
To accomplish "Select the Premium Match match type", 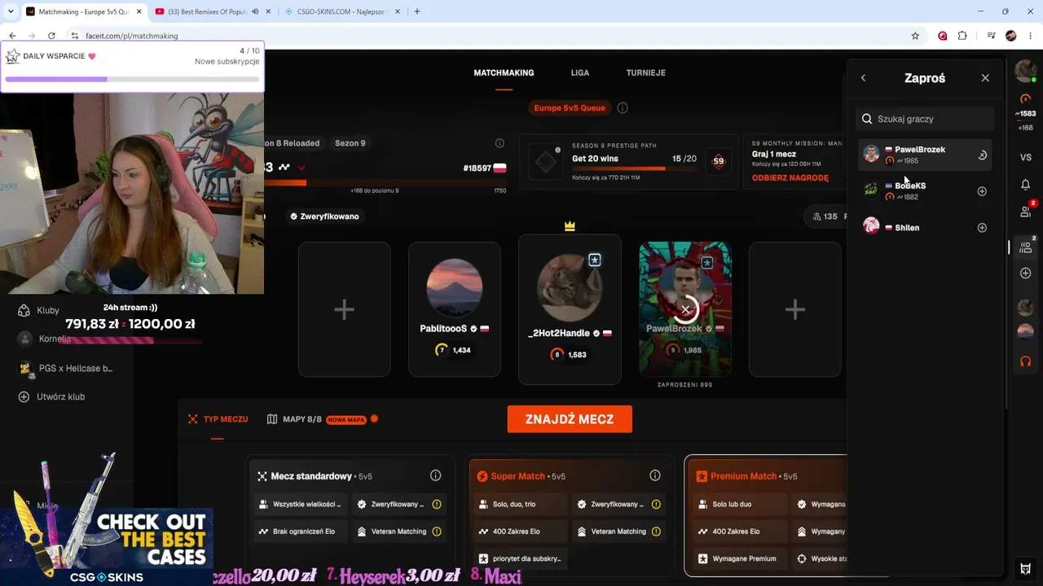I will tap(765, 515).
